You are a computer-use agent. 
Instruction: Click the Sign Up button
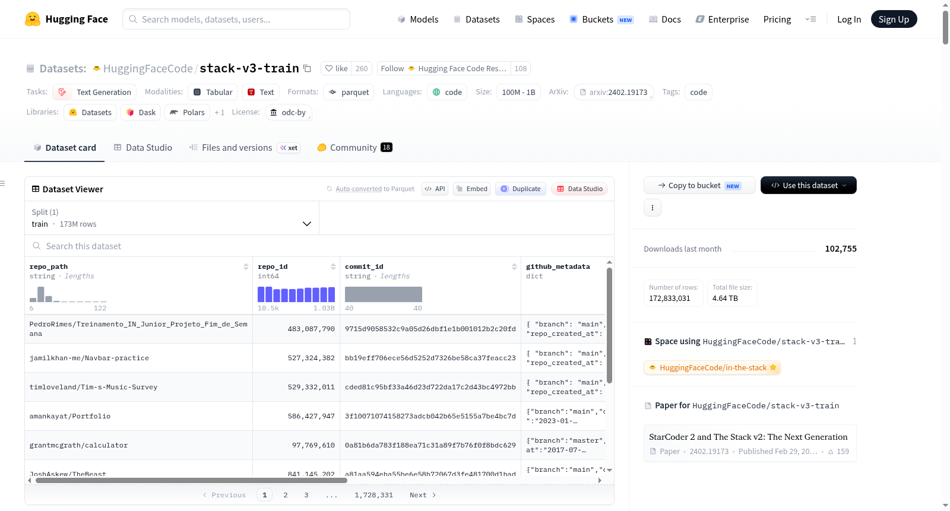point(894,19)
